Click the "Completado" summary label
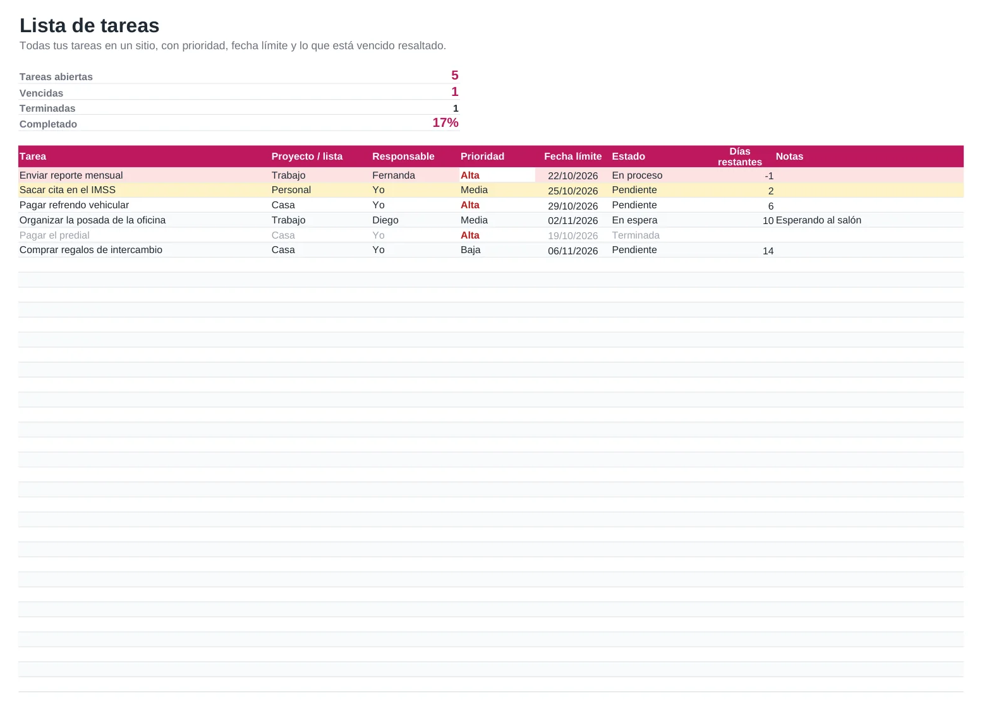Screen dimensions: 982x710 (x=48, y=124)
